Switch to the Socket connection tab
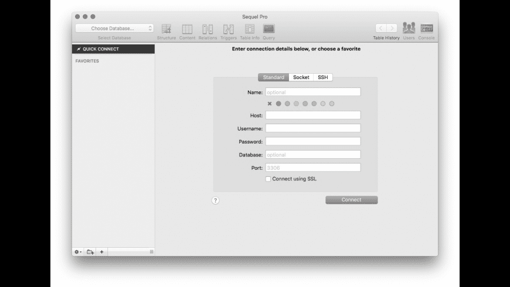Viewport: 510px width, 287px height. point(301,77)
